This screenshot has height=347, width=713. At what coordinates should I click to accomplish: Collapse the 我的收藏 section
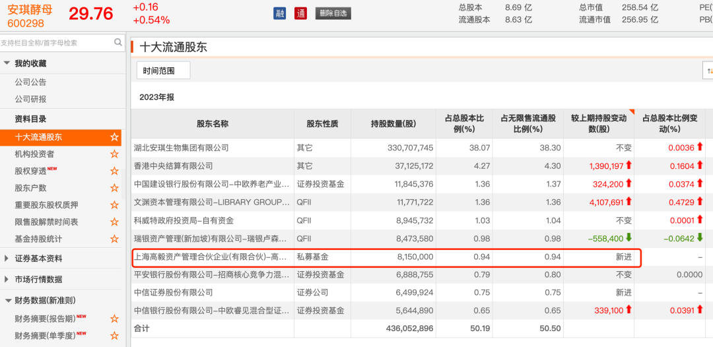(7, 63)
